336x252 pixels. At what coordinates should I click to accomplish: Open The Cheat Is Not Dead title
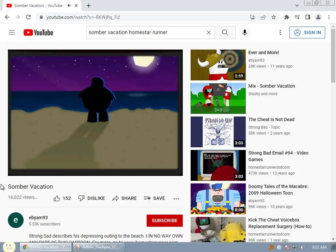point(271,119)
